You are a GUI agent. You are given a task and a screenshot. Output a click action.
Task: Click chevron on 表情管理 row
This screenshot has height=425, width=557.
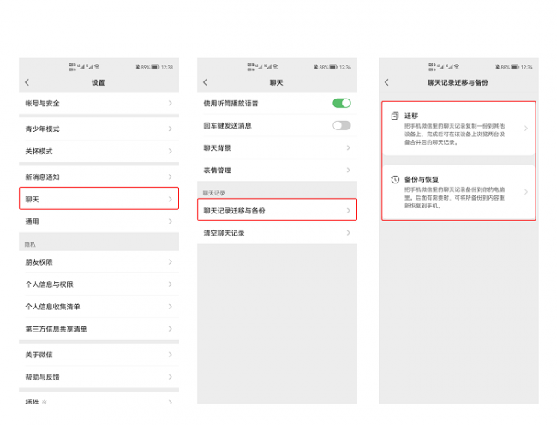[349, 170]
